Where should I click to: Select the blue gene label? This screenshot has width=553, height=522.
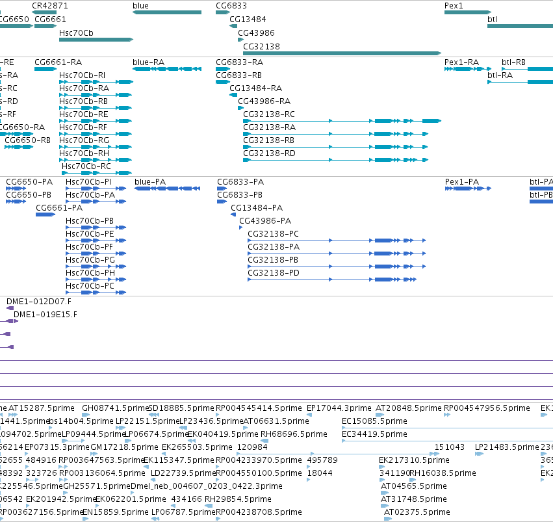140,6
